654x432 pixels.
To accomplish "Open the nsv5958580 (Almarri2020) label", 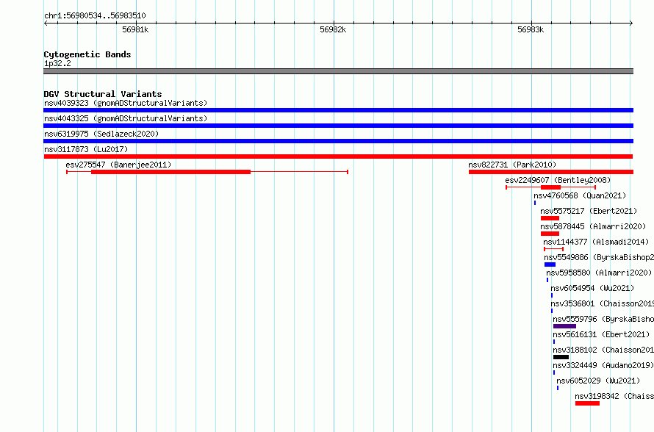I will 599,273.
